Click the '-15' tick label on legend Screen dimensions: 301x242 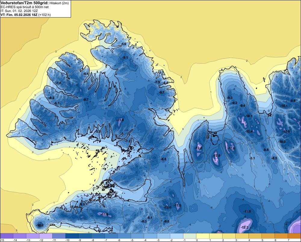2,240
